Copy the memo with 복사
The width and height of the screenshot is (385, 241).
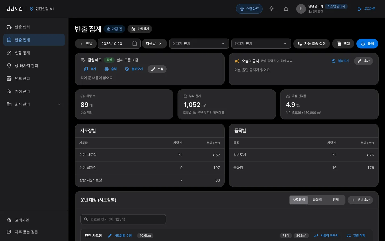90,69
